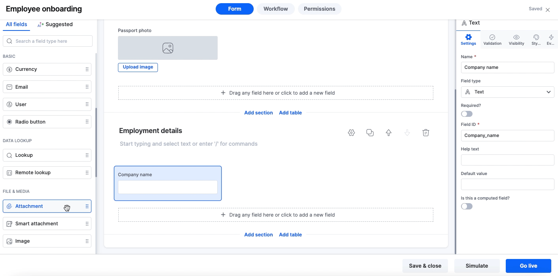Open Employment details section settings gear

coord(351,133)
